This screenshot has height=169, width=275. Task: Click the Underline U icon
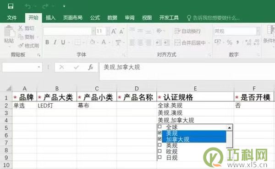tap(63, 42)
